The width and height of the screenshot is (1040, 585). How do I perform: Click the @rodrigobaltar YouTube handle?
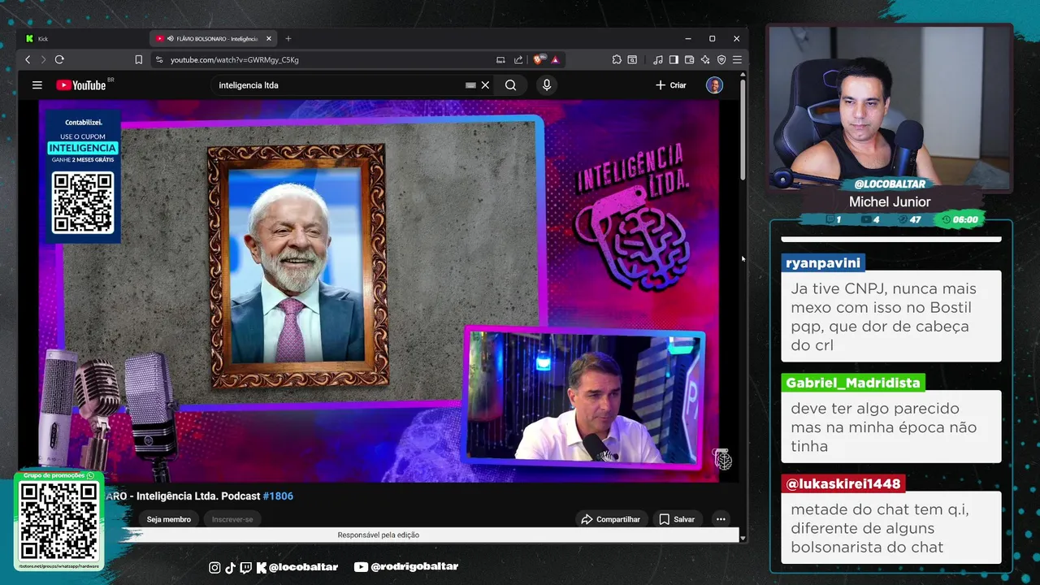click(414, 567)
